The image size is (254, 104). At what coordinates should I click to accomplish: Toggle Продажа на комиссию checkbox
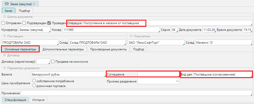click(53, 61)
